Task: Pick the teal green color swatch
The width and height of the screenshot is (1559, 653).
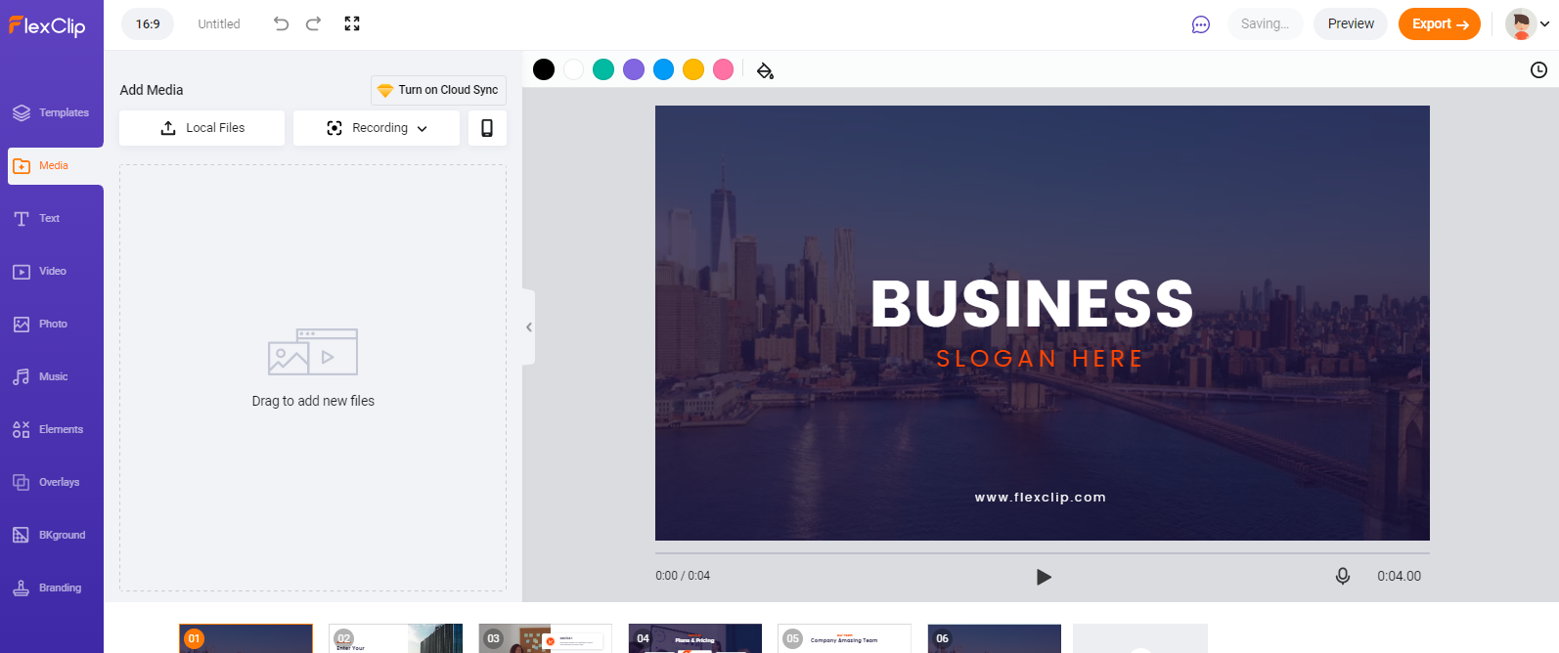Action: [x=603, y=69]
